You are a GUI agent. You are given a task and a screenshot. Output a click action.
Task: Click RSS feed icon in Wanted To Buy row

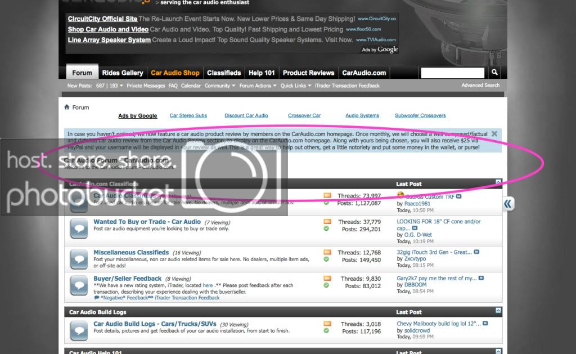pos(327,222)
